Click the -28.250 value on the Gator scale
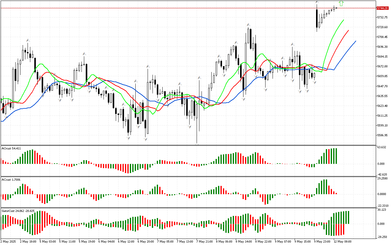Viewport: 392px width, 245px height. click(381, 237)
